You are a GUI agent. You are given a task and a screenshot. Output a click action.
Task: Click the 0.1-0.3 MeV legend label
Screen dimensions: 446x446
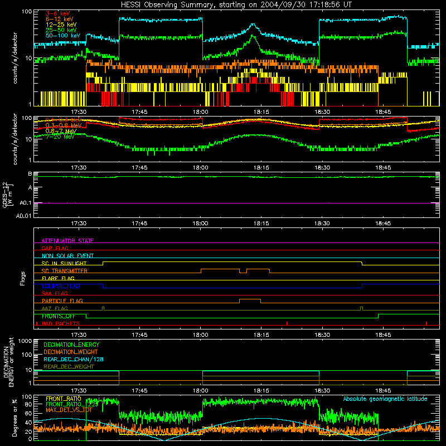63,120
